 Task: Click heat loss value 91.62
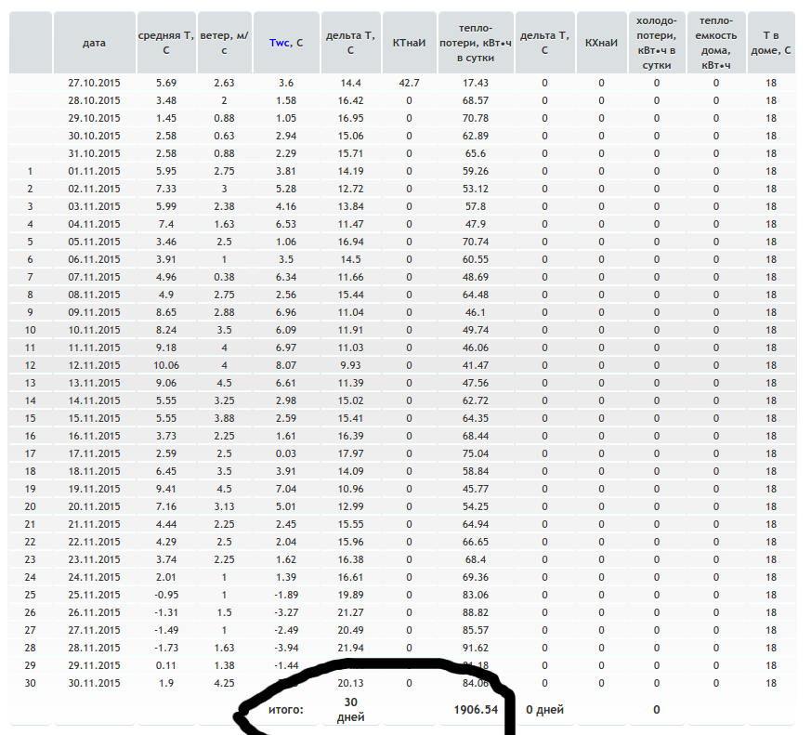tap(476, 648)
